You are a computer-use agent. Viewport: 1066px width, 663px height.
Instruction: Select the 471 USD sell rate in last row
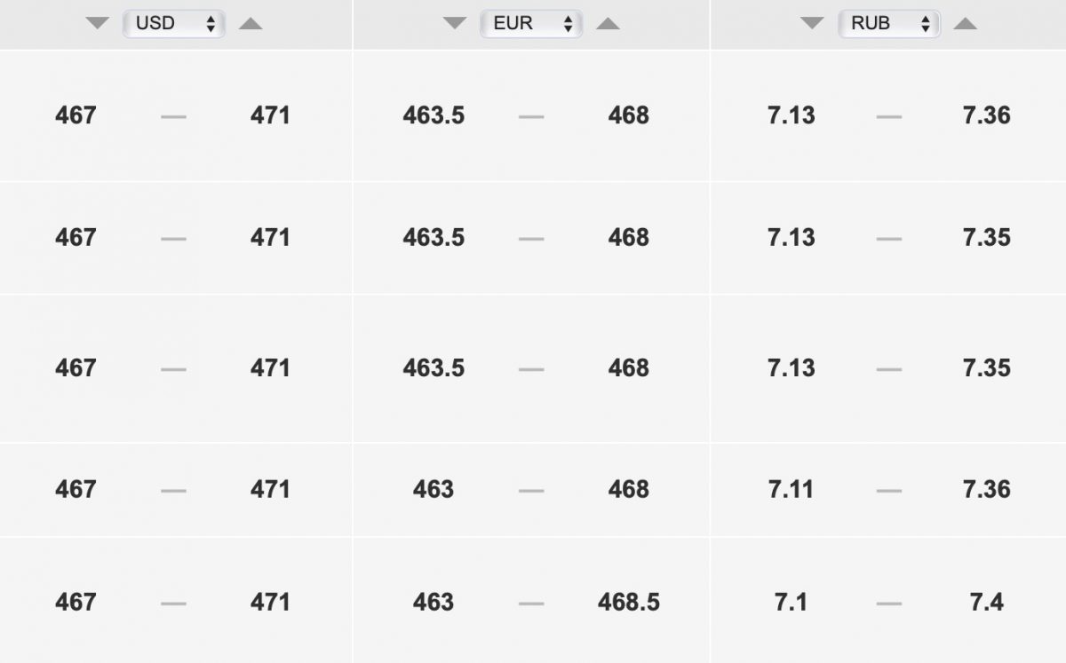[270, 602]
